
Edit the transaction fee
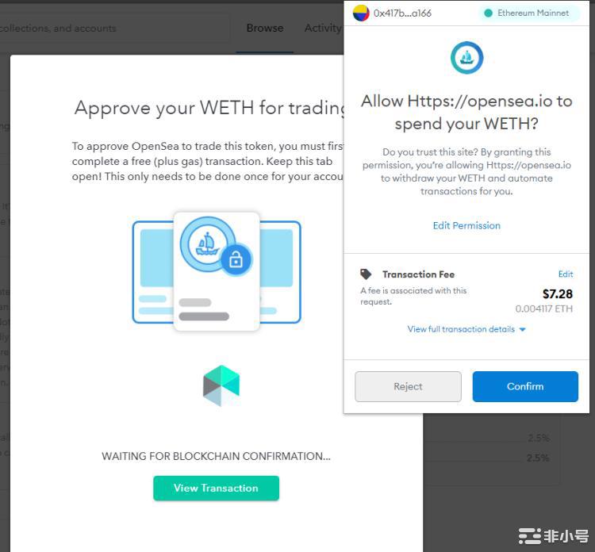(x=566, y=274)
